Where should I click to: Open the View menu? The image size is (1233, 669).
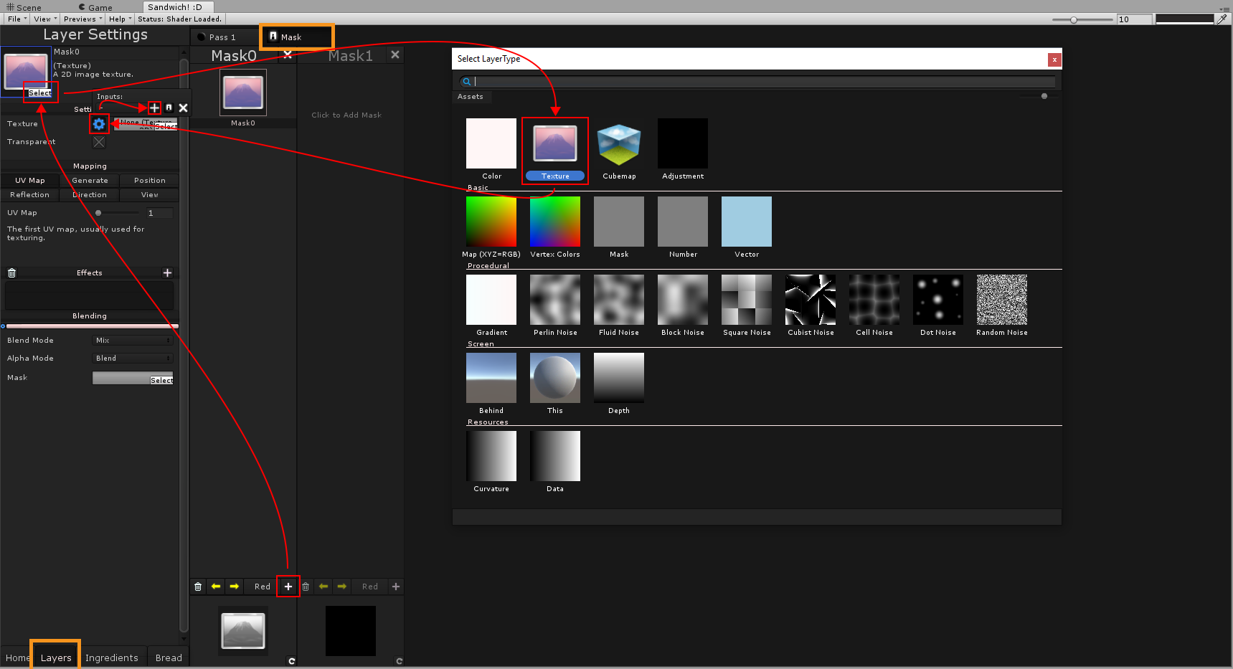pyautogui.click(x=45, y=19)
